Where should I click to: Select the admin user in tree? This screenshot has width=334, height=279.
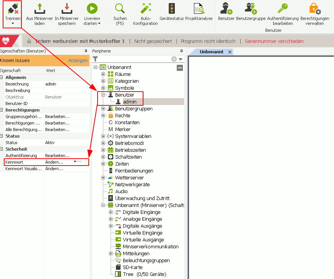pyautogui.click(x=130, y=102)
